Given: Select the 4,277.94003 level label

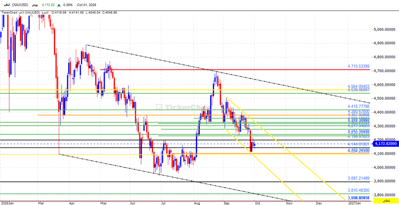Looking at the screenshot, I should pyautogui.click(x=358, y=126).
